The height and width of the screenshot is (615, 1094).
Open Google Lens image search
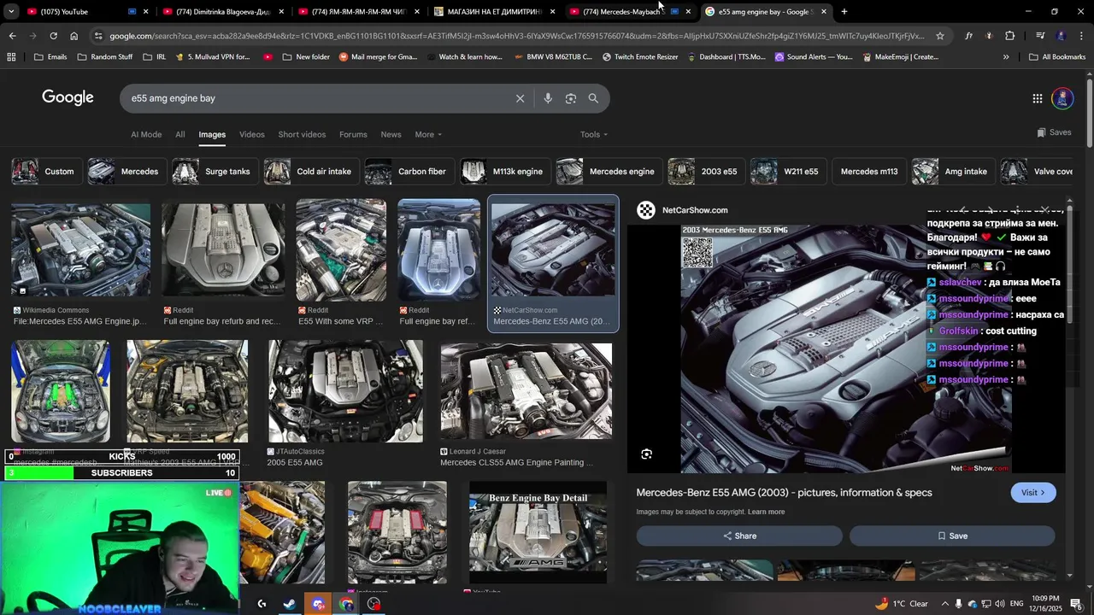tap(571, 98)
